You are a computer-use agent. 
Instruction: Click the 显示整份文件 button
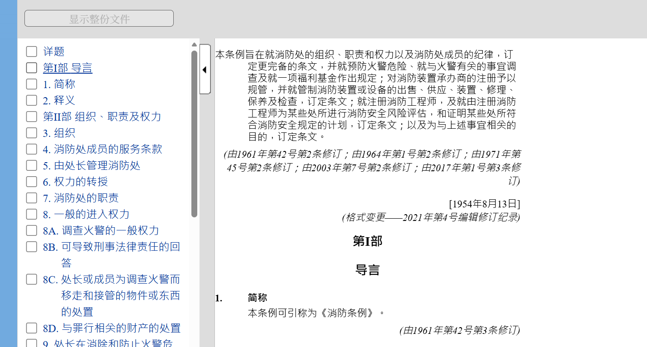(99, 19)
